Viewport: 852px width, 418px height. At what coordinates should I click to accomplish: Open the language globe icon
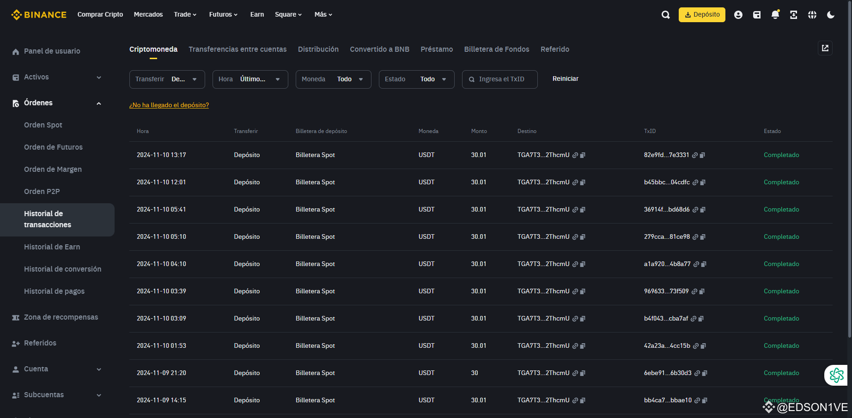[812, 15]
